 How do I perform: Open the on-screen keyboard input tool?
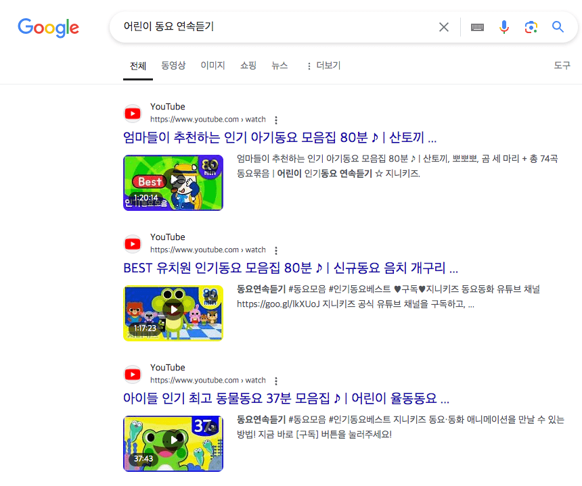[477, 27]
